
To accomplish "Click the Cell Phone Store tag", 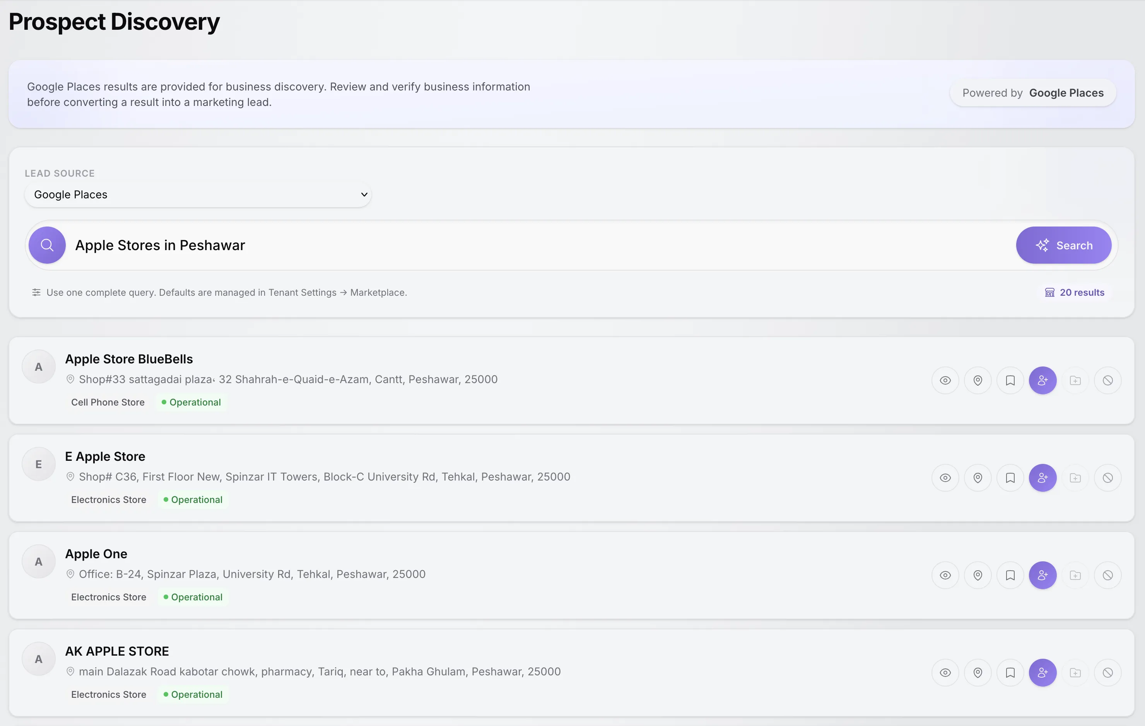I will 108,402.
